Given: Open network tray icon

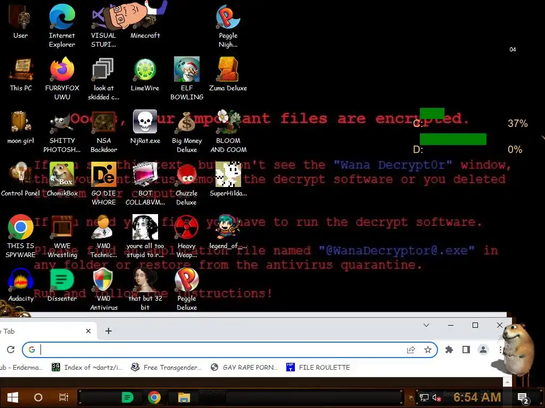Looking at the screenshot, I should [x=424, y=397].
